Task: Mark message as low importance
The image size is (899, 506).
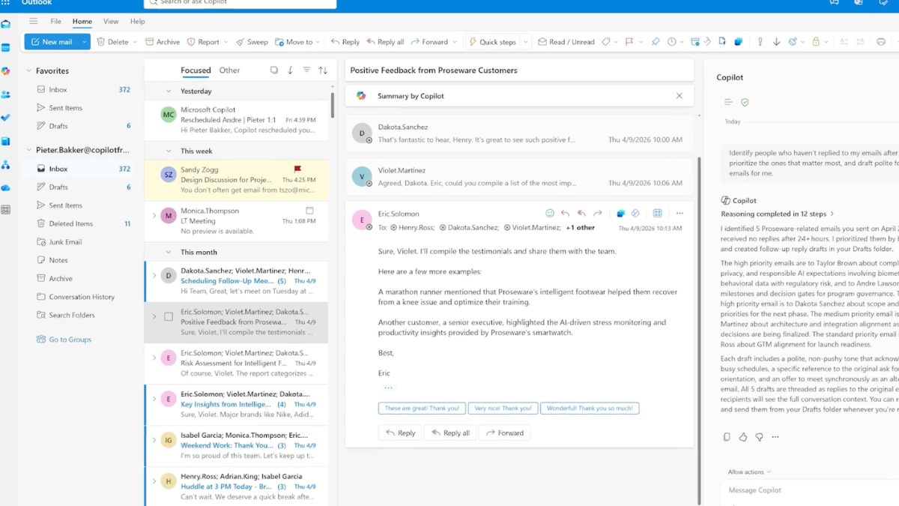Action: (x=776, y=42)
